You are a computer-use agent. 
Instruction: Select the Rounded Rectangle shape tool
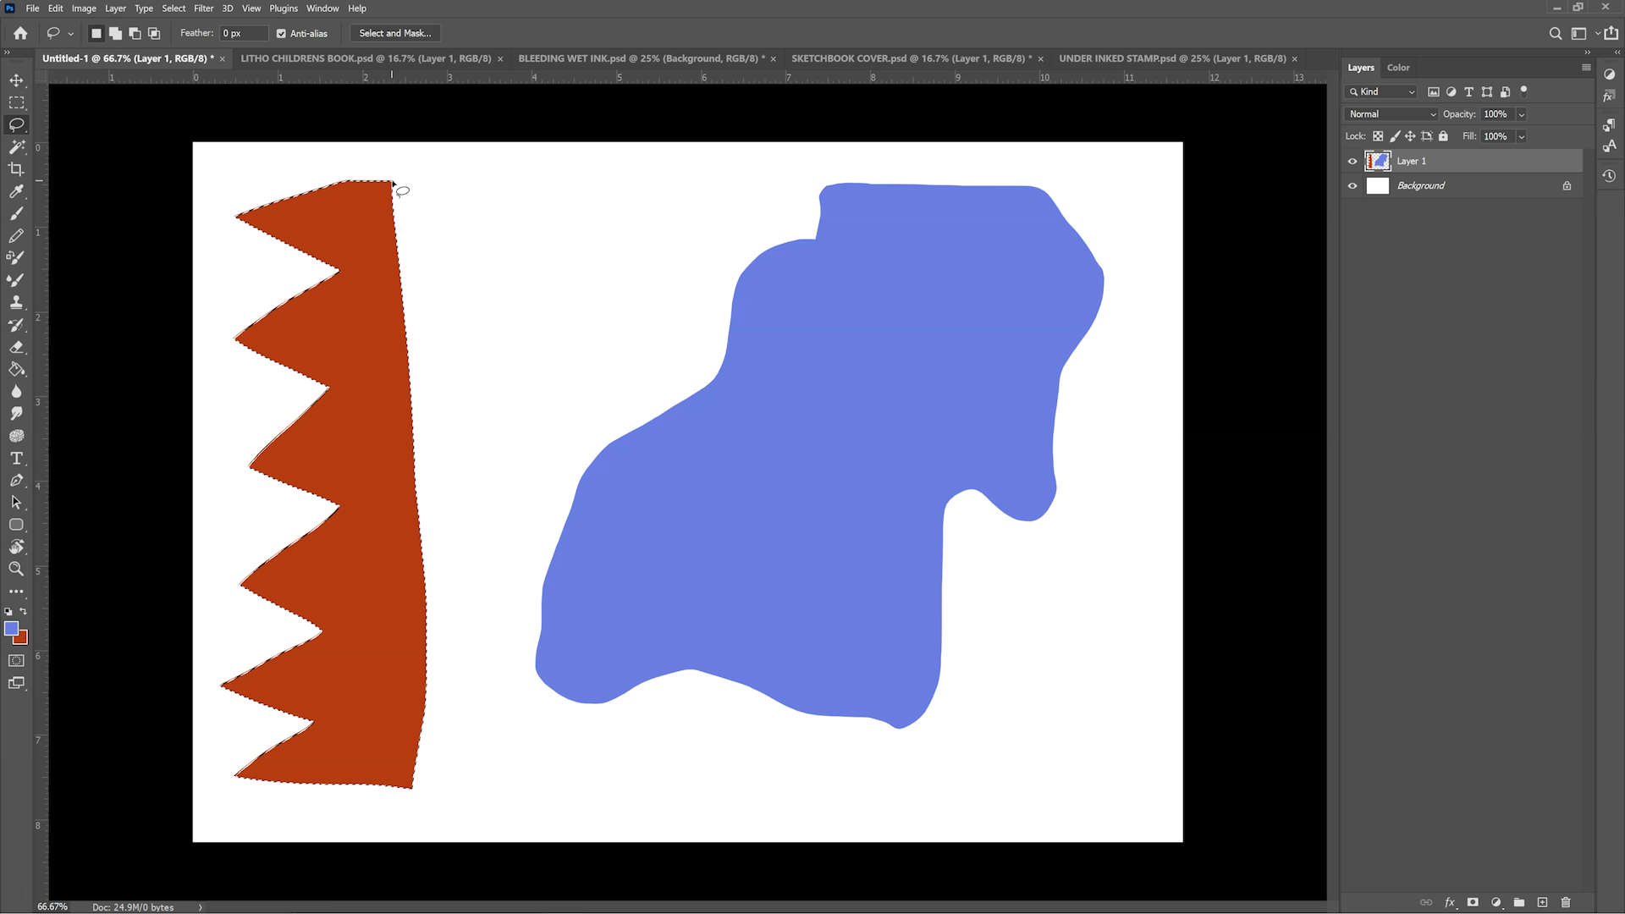16,525
